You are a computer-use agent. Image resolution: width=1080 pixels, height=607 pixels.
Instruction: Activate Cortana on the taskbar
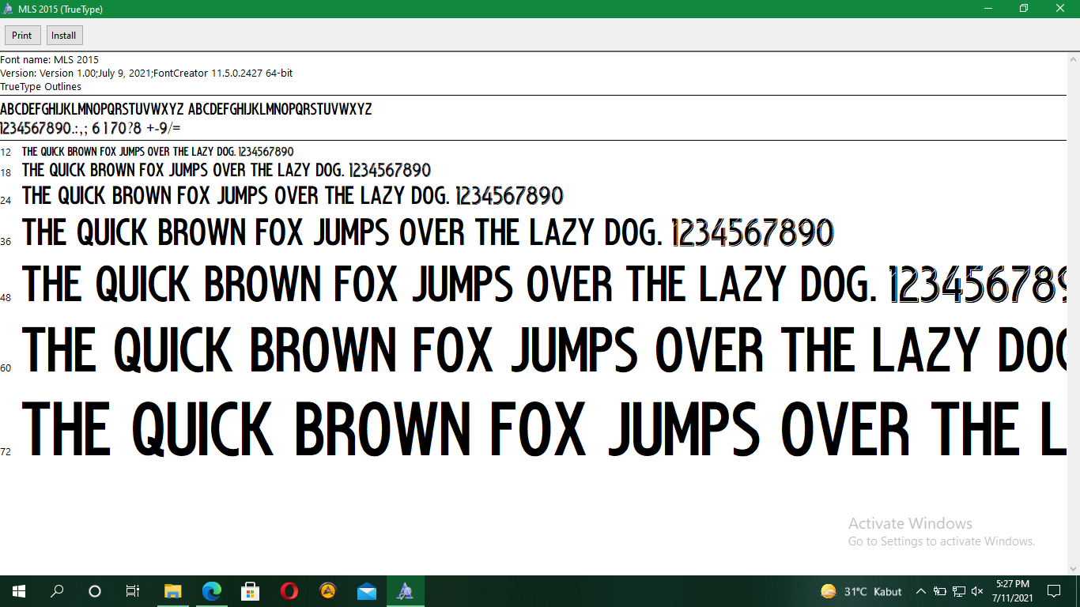(94, 590)
